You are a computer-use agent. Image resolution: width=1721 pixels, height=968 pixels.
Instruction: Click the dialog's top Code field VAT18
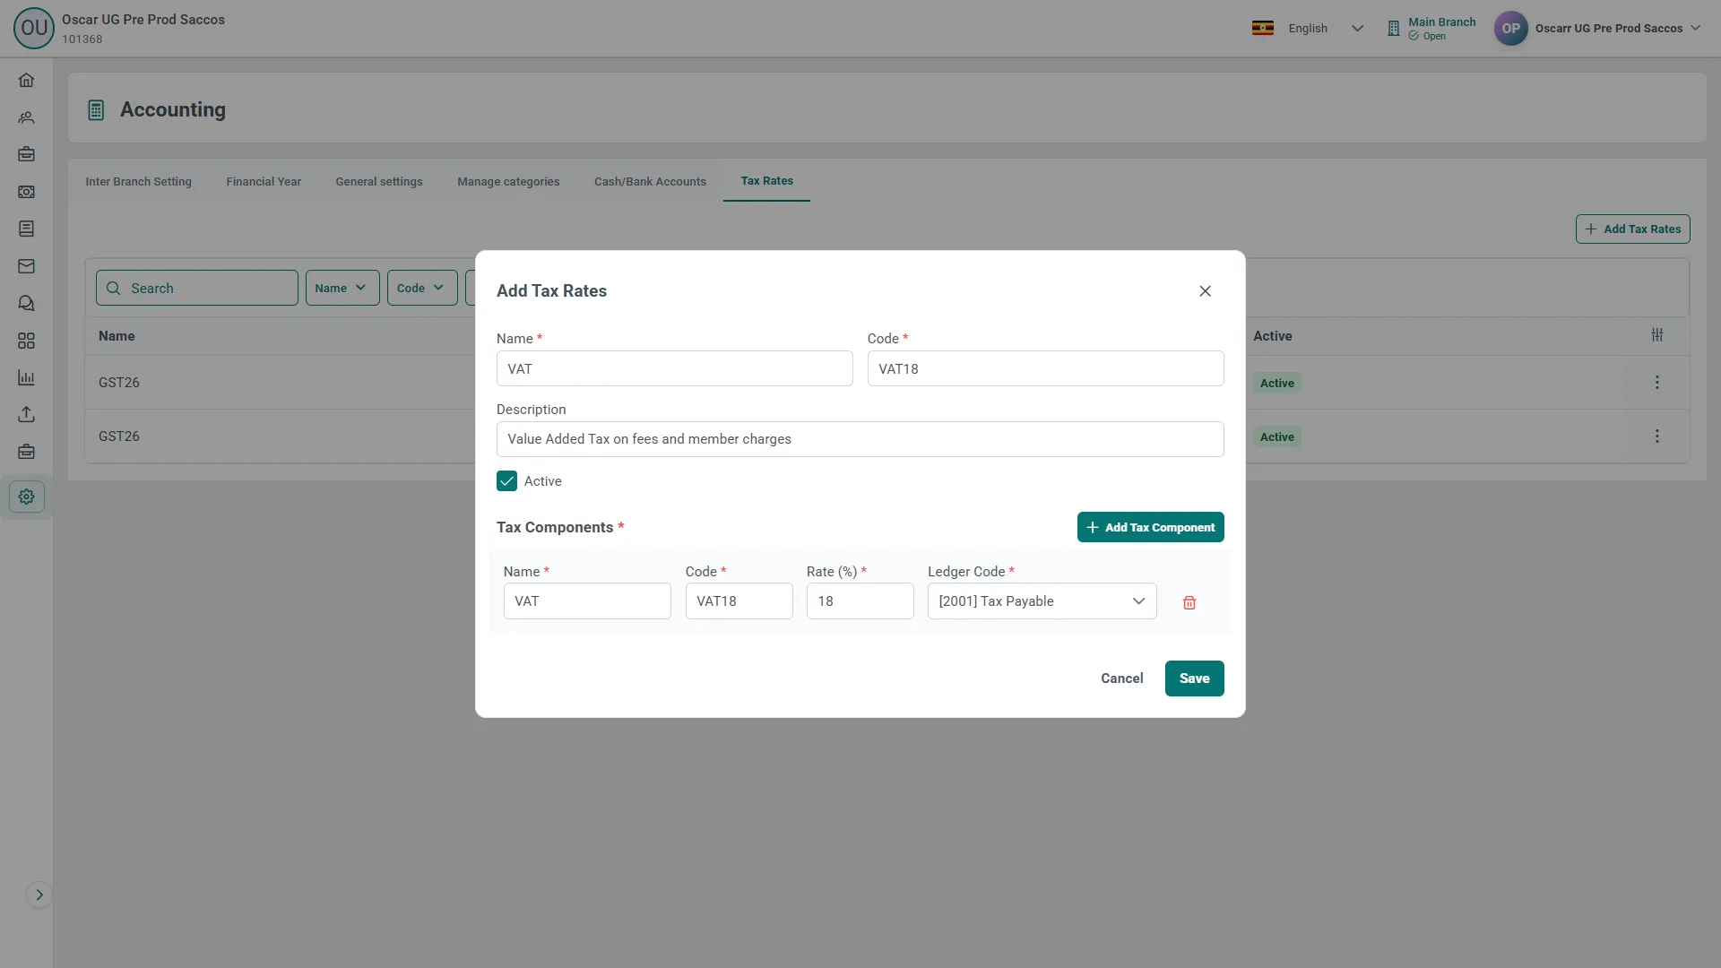click(1045, 369)
